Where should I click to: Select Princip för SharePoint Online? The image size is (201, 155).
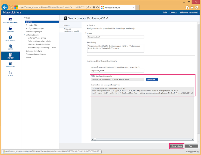[39, 44]
